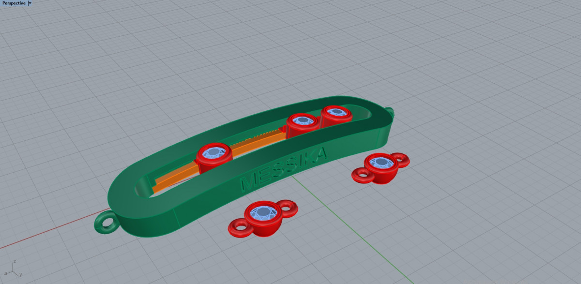Open the viewport menu arrow beside Perspective
581x284 pixels.
click(30, 3)
